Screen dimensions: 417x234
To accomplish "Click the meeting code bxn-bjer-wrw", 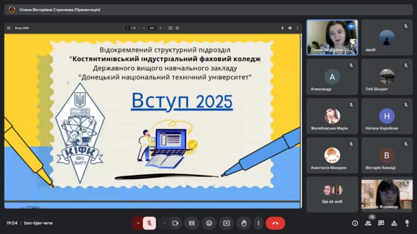I will 39,223.
